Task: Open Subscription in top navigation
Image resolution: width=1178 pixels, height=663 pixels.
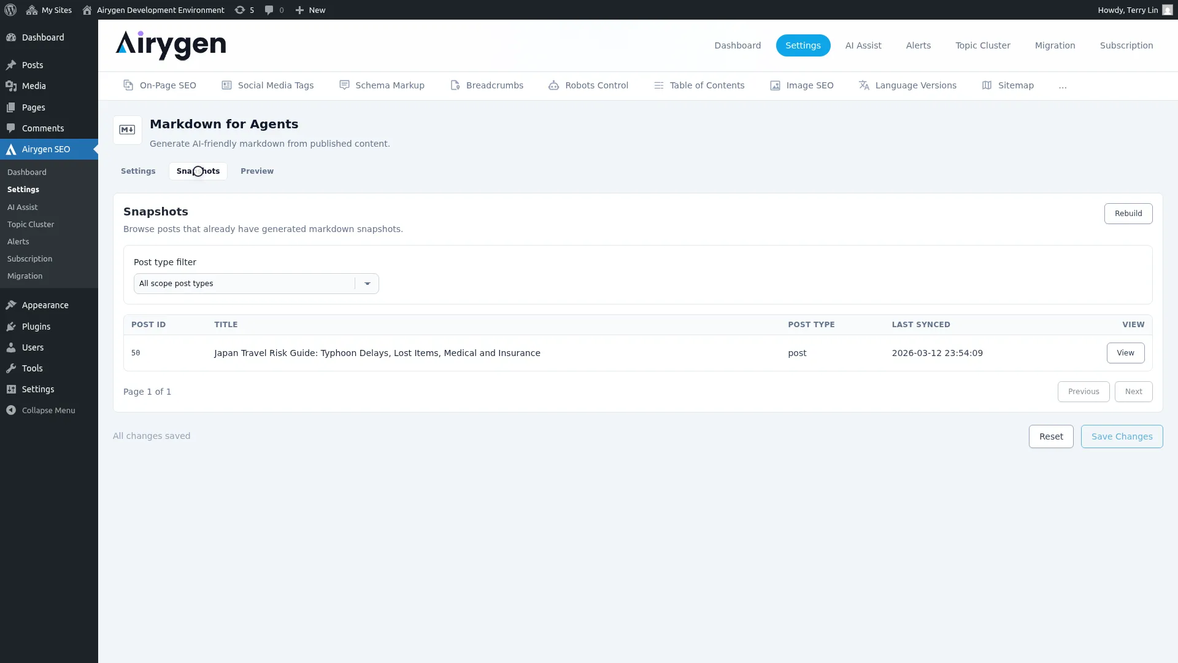Action: point(1126,45)
